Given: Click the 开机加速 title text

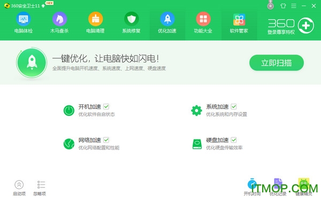Looking at the screenshot, I should tap(90, 106).
